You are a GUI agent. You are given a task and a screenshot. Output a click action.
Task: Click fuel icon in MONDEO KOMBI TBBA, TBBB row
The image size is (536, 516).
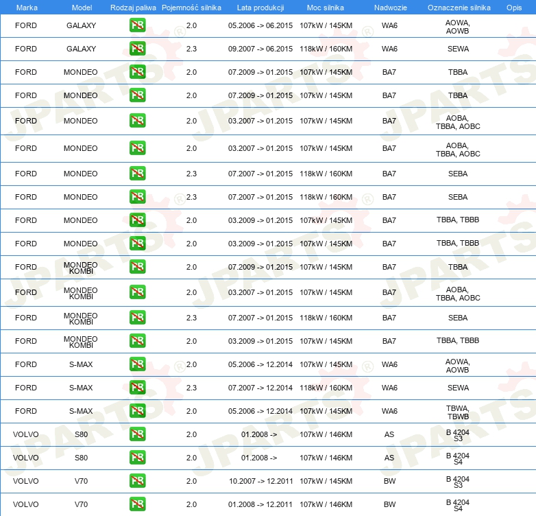tap(137, 340)
